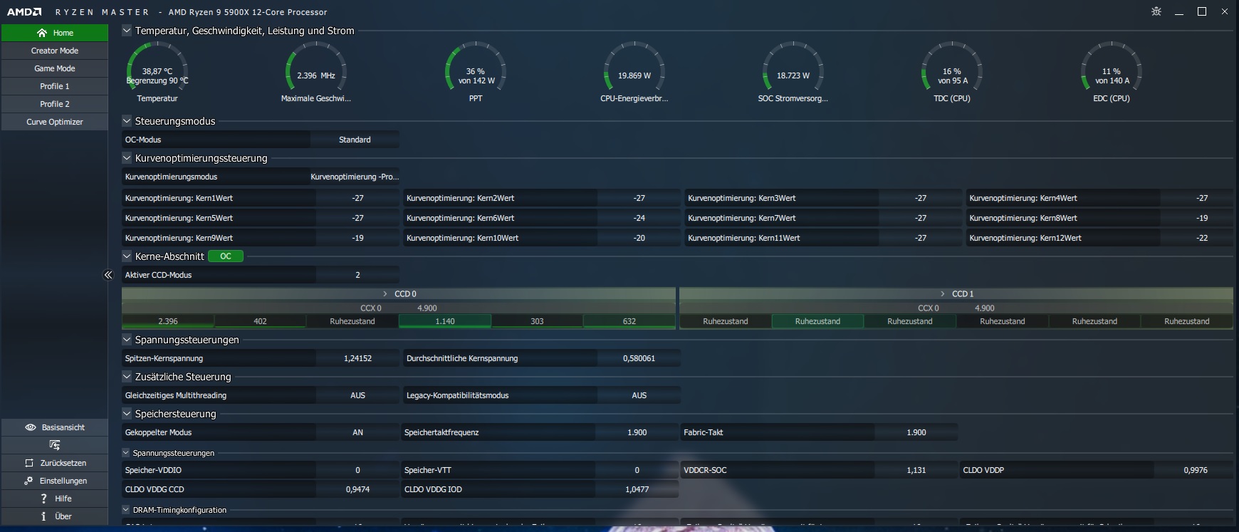Click the Maximale Geschwindigkeit gauge
Screen dimensions: 1239x532
click(316, 72)
